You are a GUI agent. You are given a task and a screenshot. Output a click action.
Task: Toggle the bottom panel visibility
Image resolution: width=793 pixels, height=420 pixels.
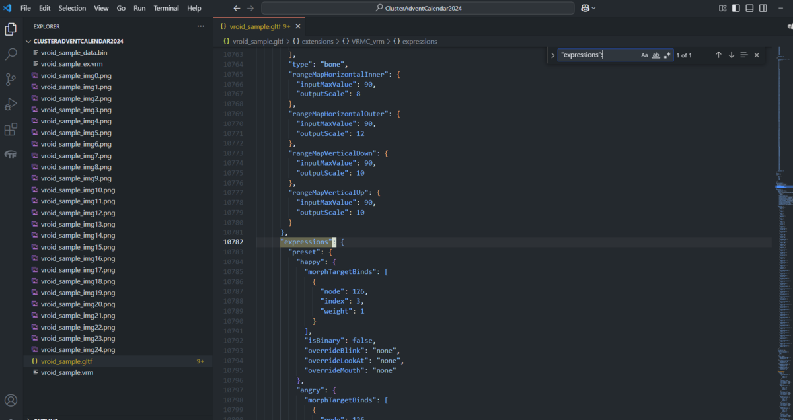tap(750, 8)
